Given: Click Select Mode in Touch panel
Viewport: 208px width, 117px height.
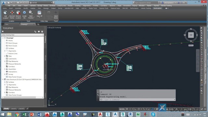Looking at the screenshot, I should (56, 15).
